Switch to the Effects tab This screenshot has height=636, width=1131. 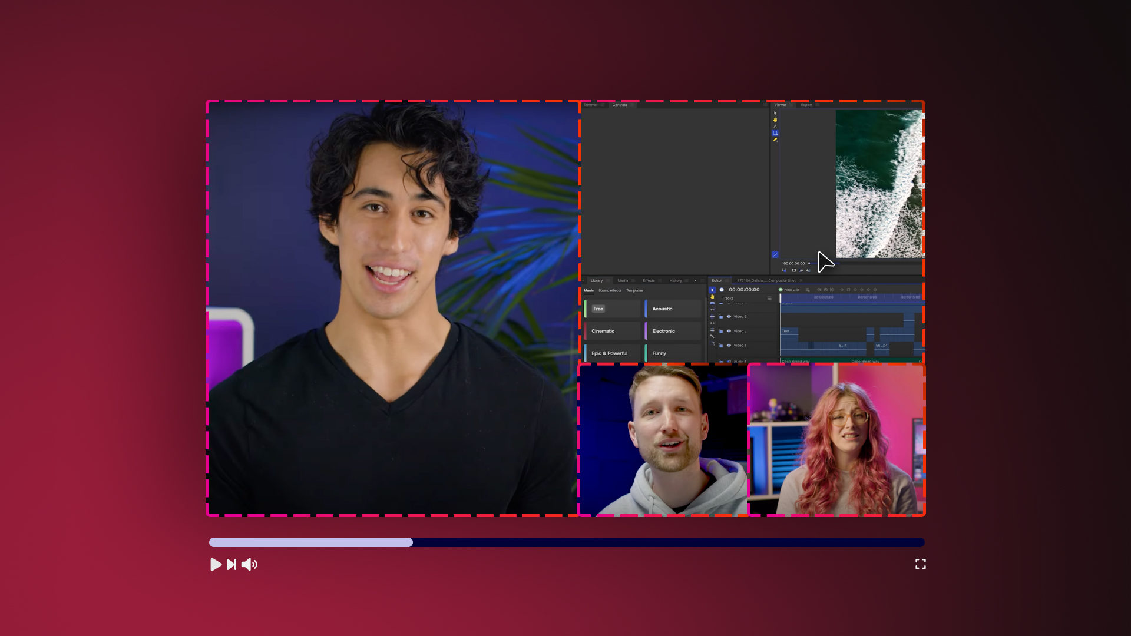coord(648,281)
